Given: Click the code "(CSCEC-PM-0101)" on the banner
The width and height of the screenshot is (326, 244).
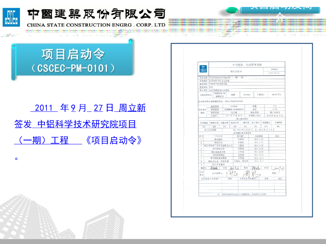Looking at the screenshot, I should [x=73, y=68].
